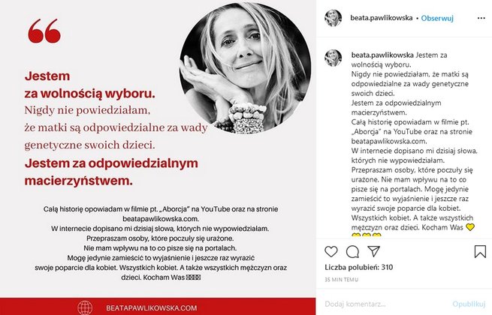Click the caption author avatar

pyautogui.click(x=334, y=58)
